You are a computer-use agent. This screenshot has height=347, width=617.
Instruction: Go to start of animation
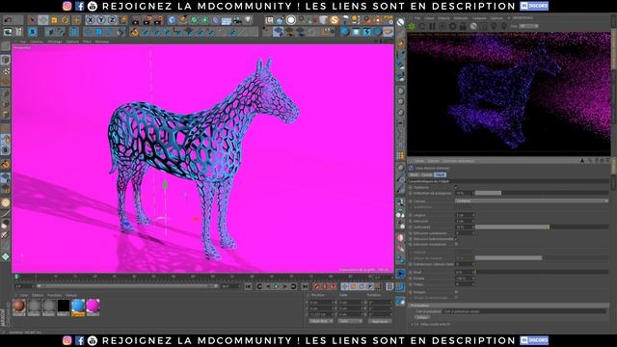248,286
